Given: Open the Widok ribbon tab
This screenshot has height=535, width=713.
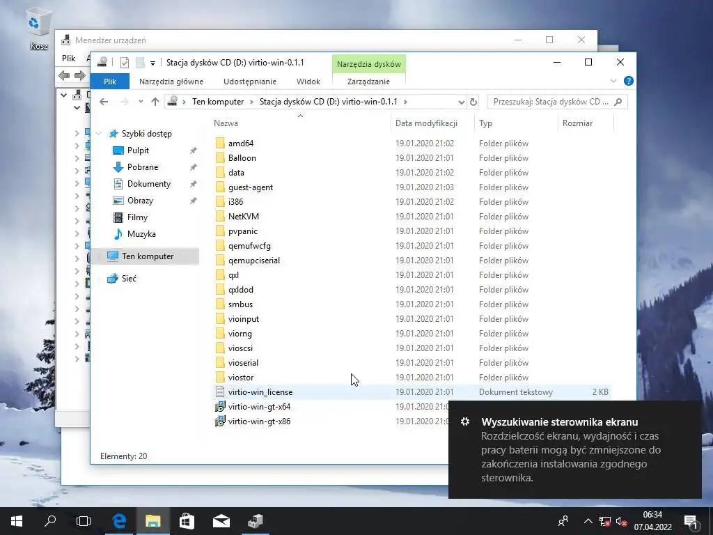Looking at the screenshot, I should 308,82.
